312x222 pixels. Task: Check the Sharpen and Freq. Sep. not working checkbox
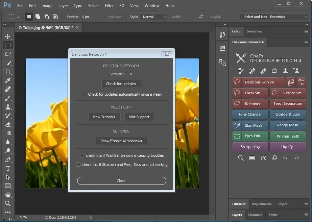pyautogui.click(x=78, y=164)
